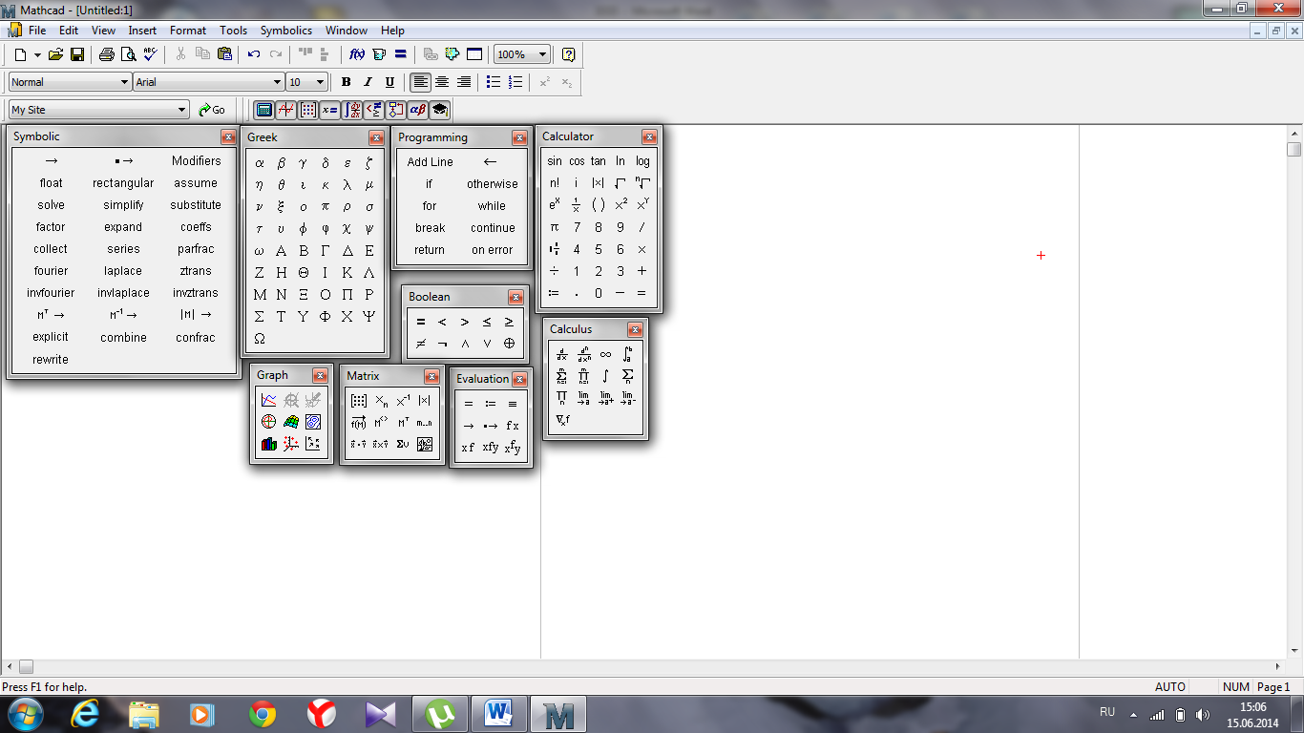Insert Greek letter alpha
The height and width of the screenshot is (733, 1304).
pos(260,163)
